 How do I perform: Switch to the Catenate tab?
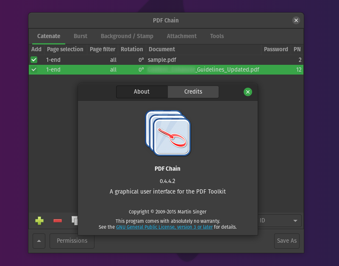click(x=49, y=36)
